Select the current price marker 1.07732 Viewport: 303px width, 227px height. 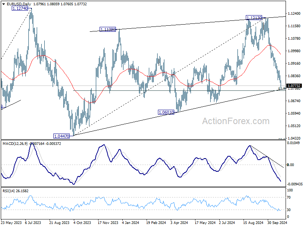(x=294, y=86)
